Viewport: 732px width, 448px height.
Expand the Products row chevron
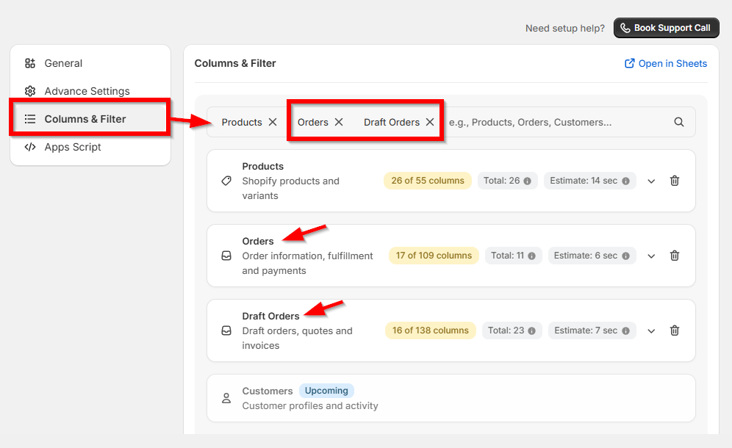tap(651, 181)
